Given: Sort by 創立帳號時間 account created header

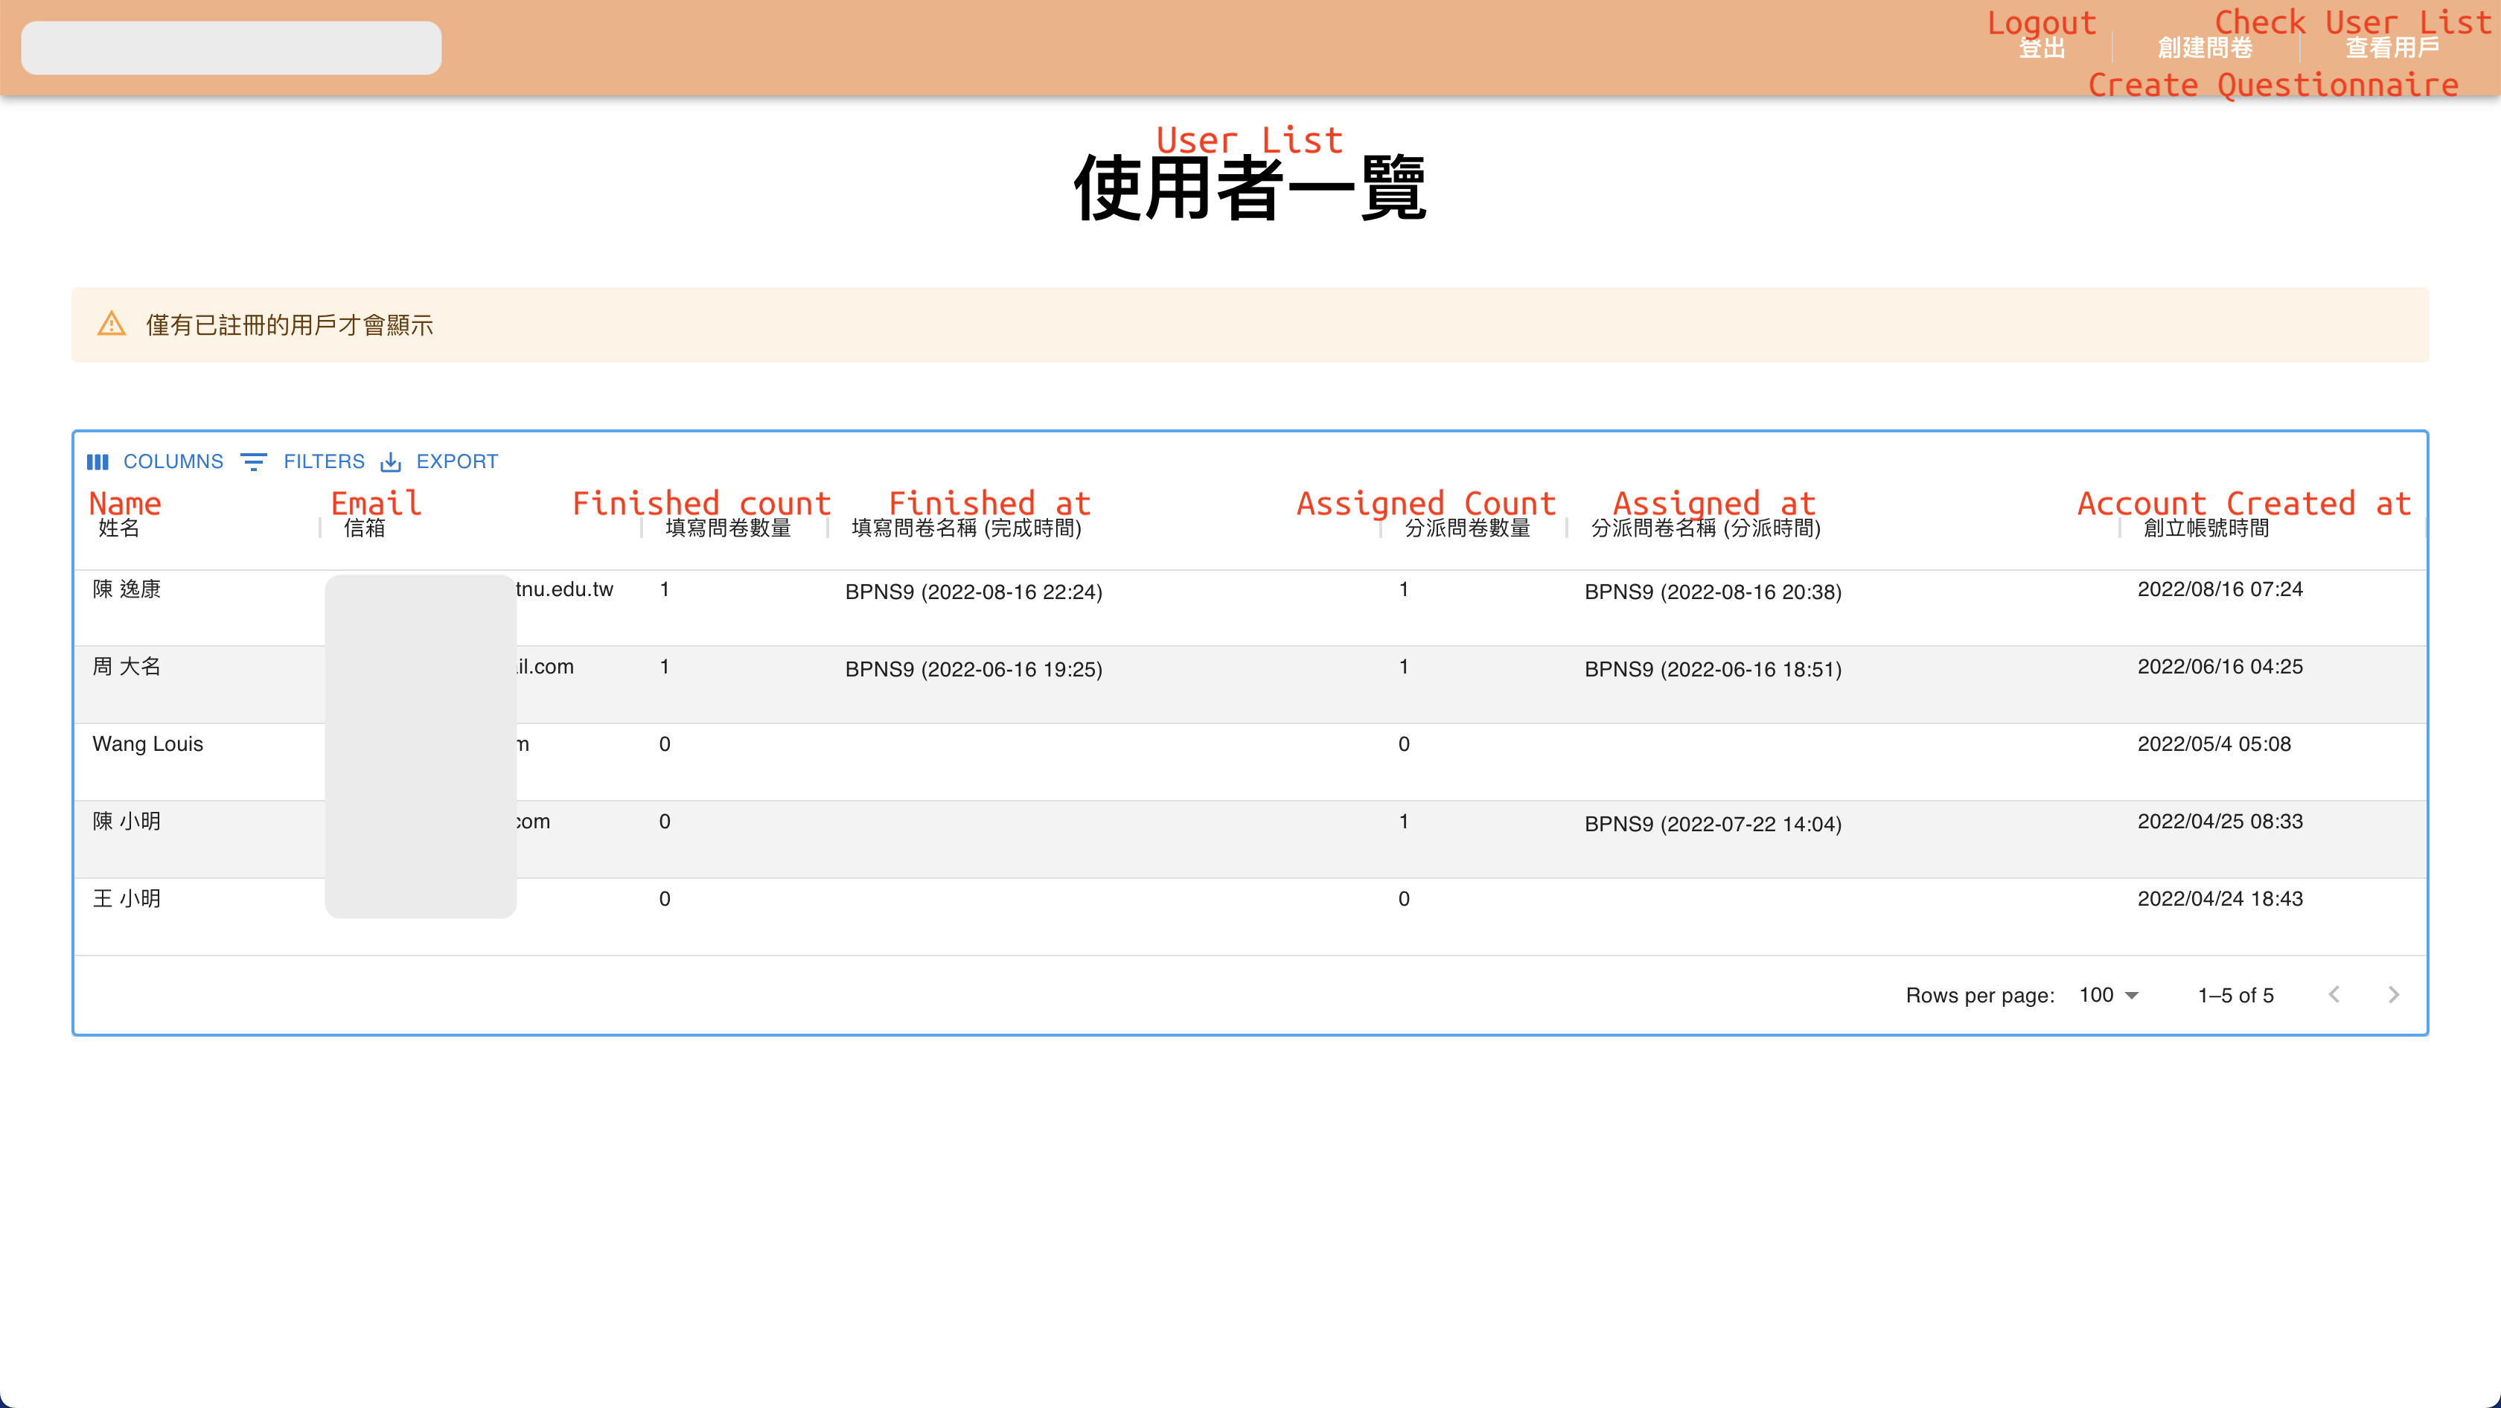Looking at the screenshot, I should coord(2205,528).
